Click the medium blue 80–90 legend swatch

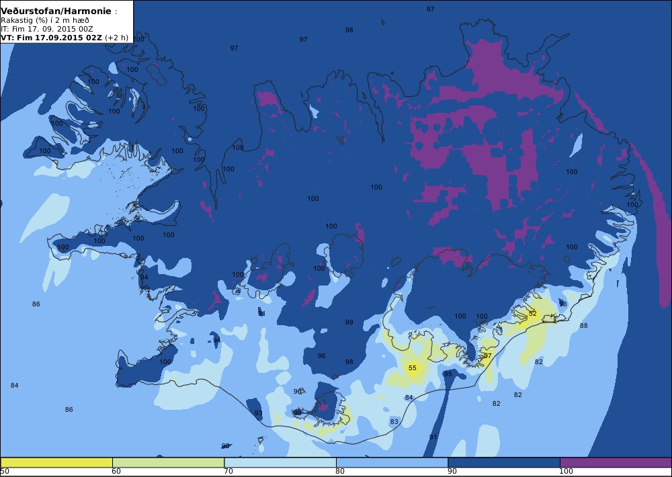392,462
